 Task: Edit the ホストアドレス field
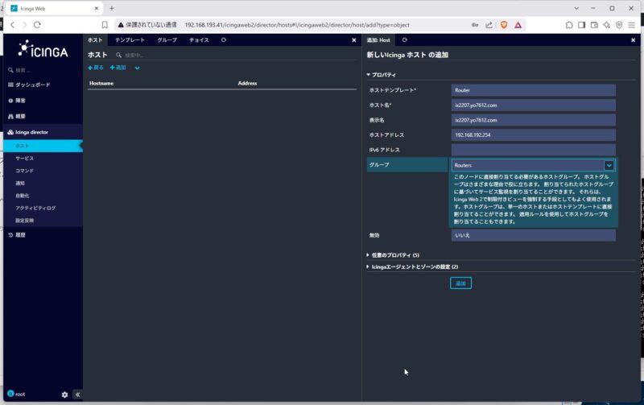point(533,134)
